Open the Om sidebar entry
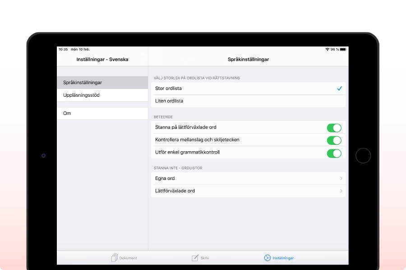 point(102,113)
